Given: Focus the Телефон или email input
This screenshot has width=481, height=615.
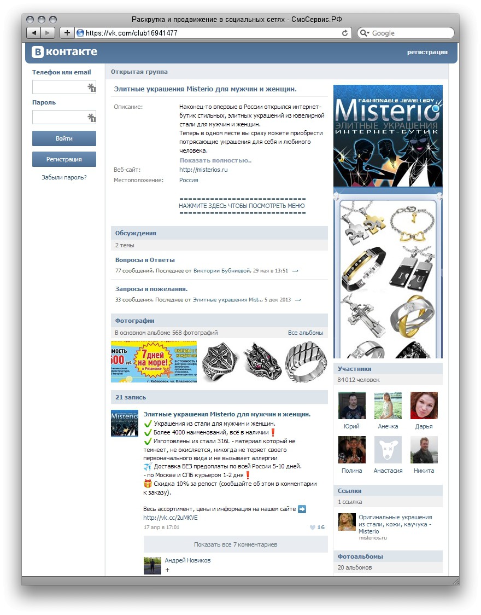Looking at the screenshot, I should [64, 87].
